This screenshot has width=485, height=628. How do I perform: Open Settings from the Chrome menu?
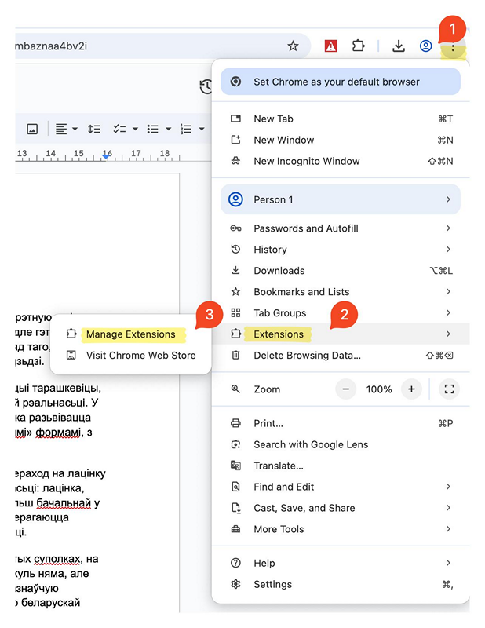(x=272, y=584)
